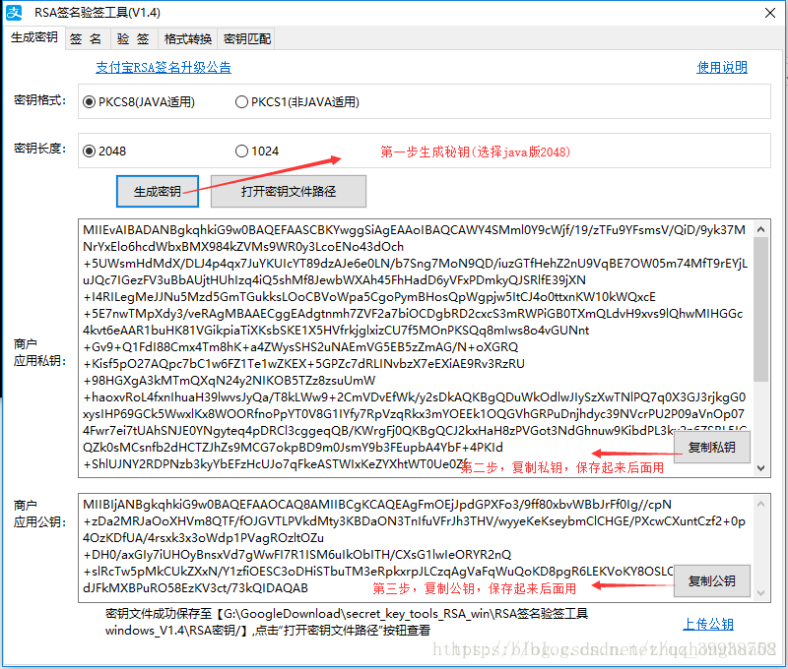The width and height of the screenshot is (788, 669).
Task: Click the 商户应用公钥 label
Action: tap(39, 514)
